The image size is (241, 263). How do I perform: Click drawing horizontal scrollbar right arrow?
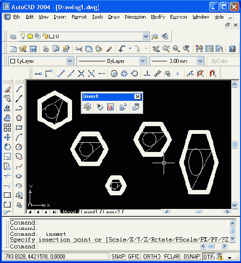point(227,212)
